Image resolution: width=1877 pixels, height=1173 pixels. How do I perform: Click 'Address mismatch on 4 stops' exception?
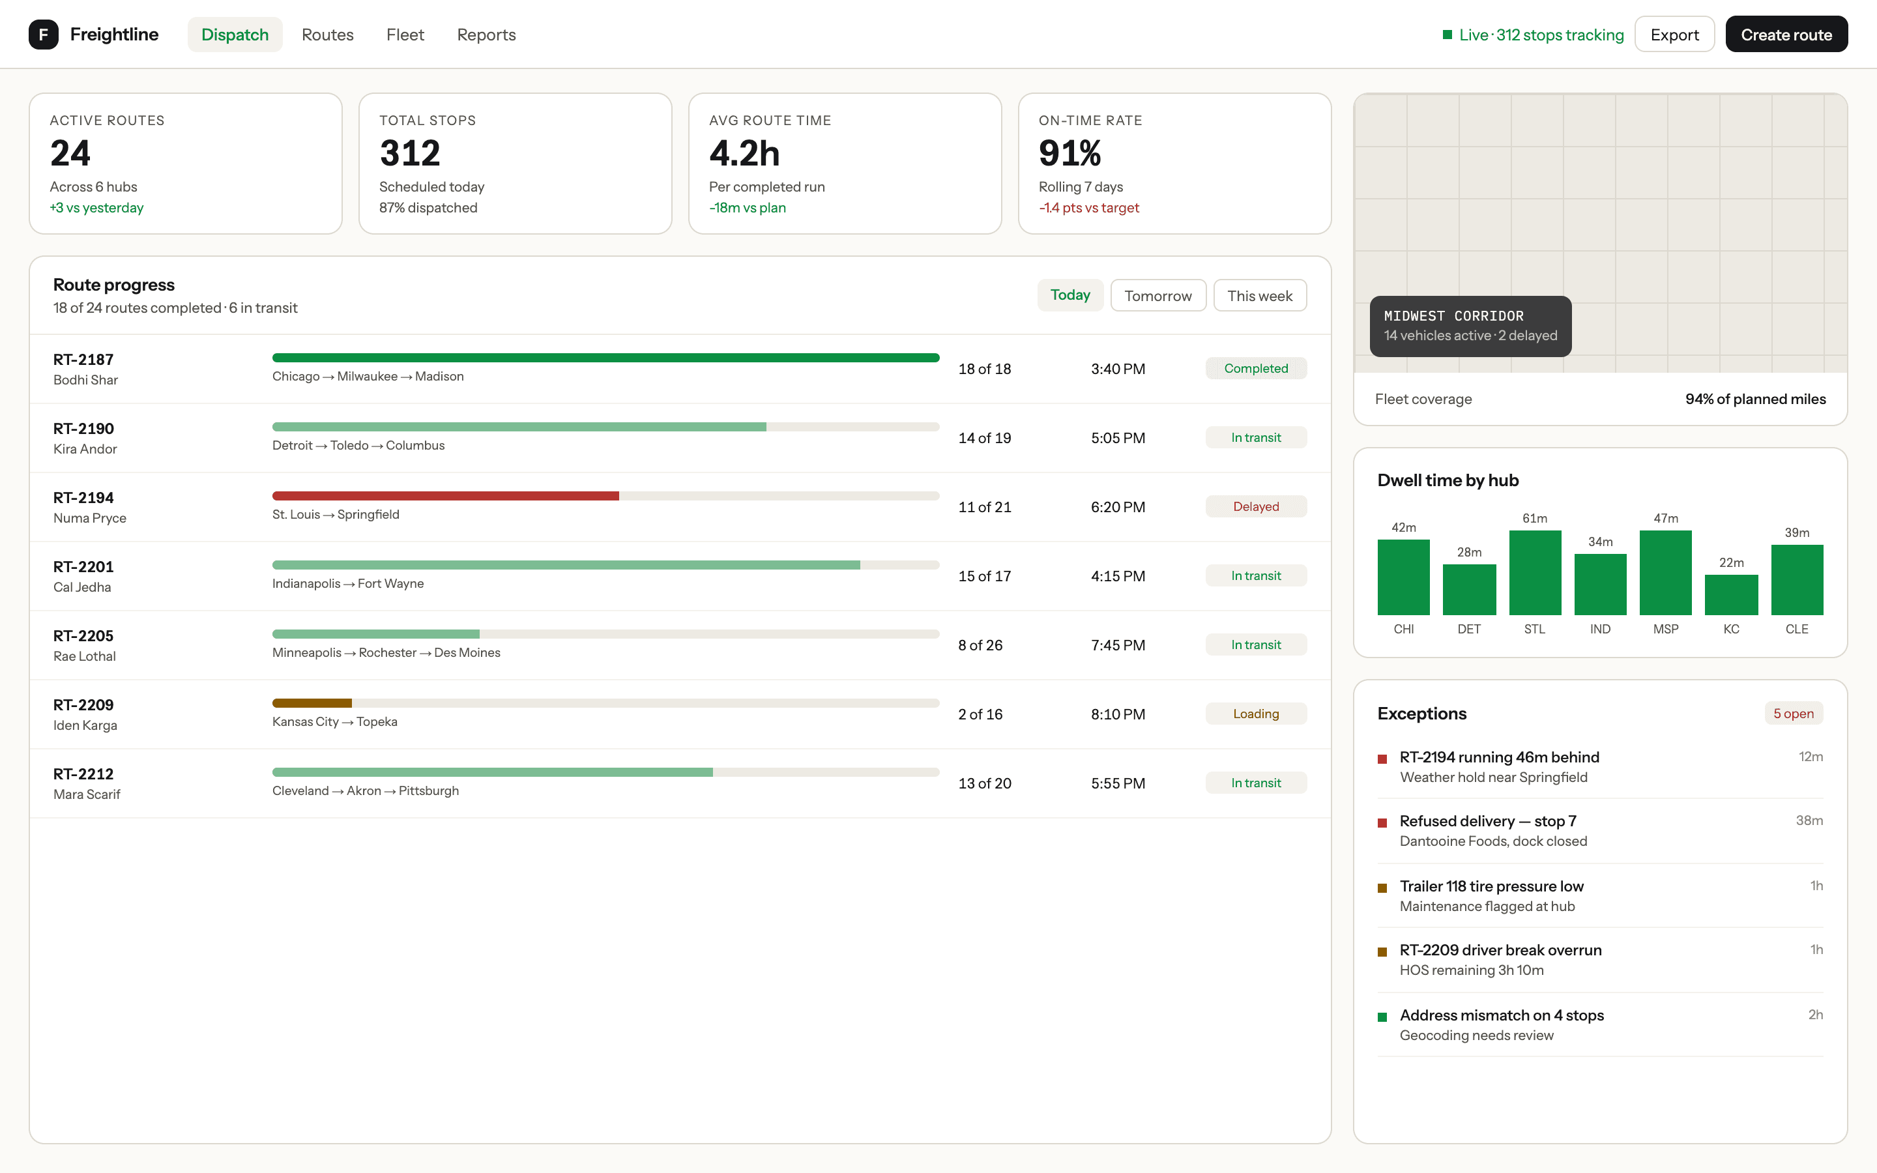[1502, 1015]
